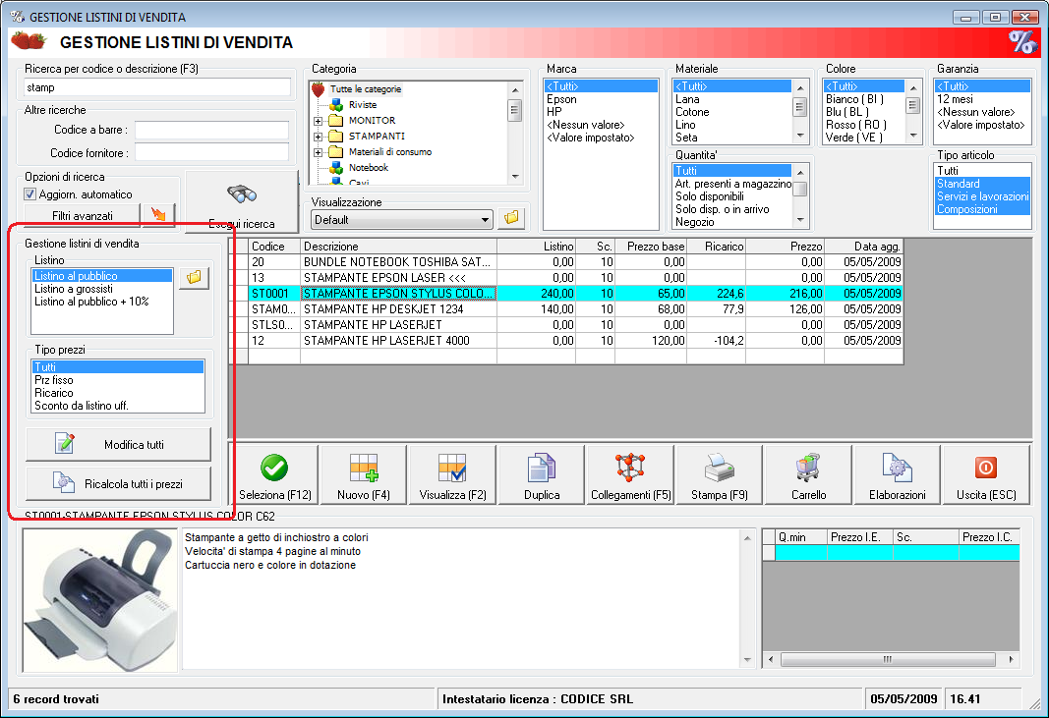
Task: Click the Duplica documents icon
Action: click(542, 468)
